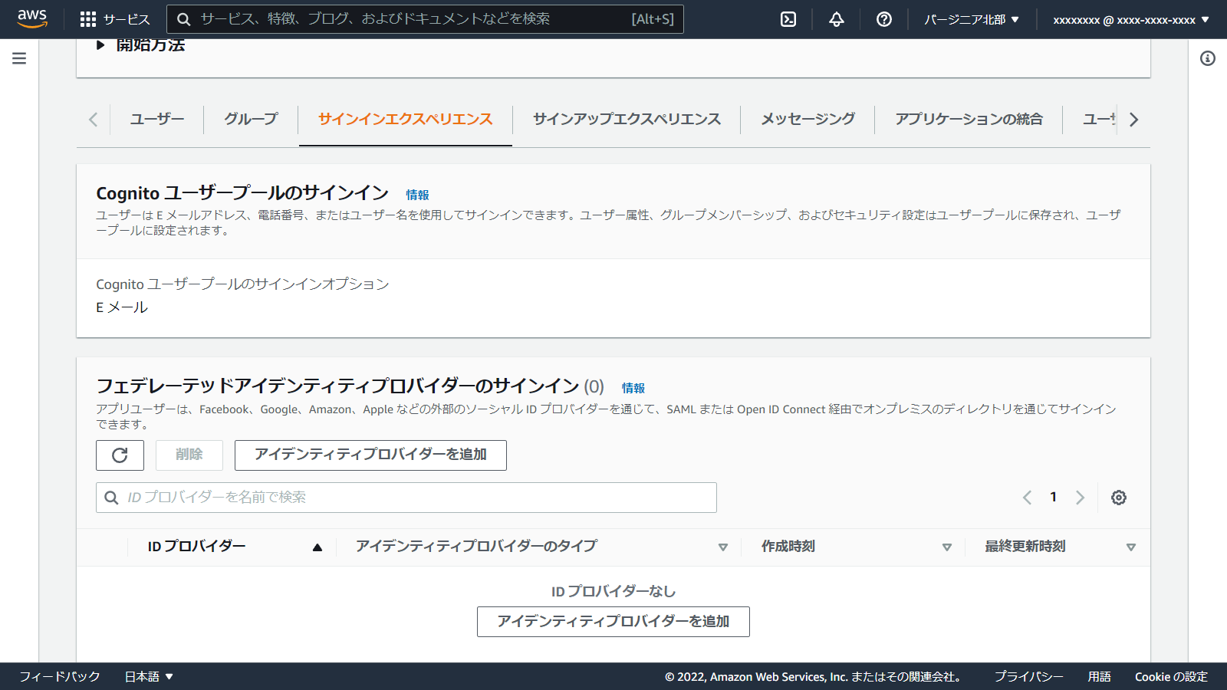
Task: Open the info panel on the right edge
Action: pos(1209,58)
